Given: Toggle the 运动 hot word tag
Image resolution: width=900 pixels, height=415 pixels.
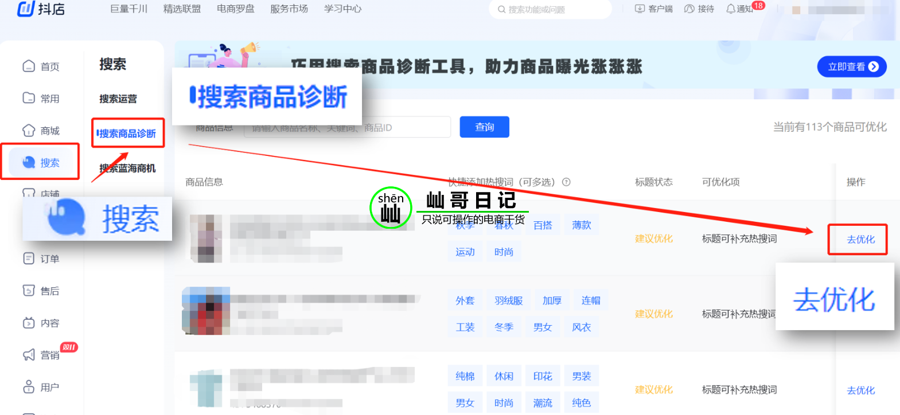Looking at the screenshot, I should click(465, 252).
